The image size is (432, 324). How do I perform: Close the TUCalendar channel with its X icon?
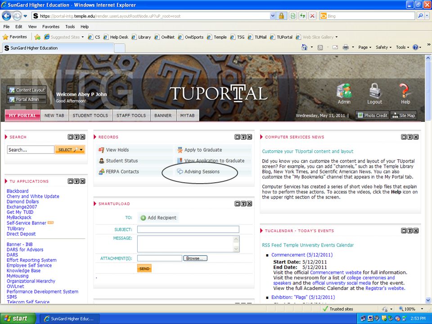[416, 230]
